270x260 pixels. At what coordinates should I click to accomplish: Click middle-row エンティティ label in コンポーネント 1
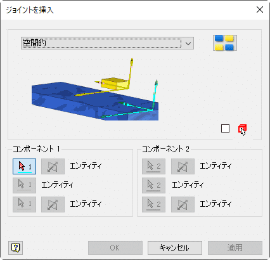(x=57, y=185)
